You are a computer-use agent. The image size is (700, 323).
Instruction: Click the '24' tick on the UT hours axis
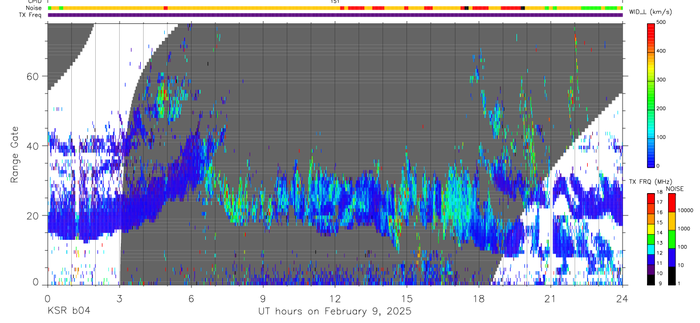[x=622, y=298]
